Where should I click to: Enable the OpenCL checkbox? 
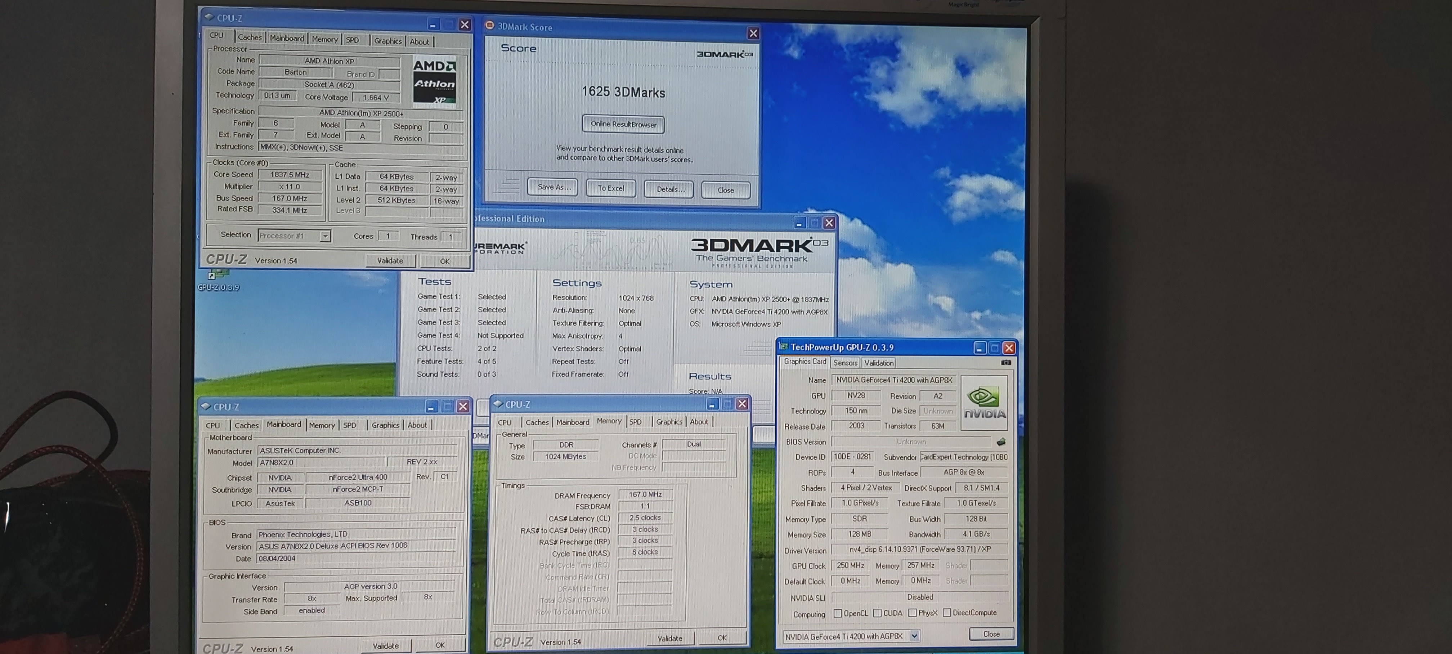[838, 613]
